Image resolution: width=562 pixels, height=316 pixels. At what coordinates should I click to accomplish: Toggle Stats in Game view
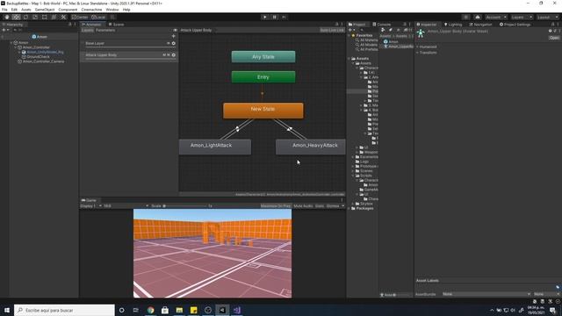coord(320,206)
